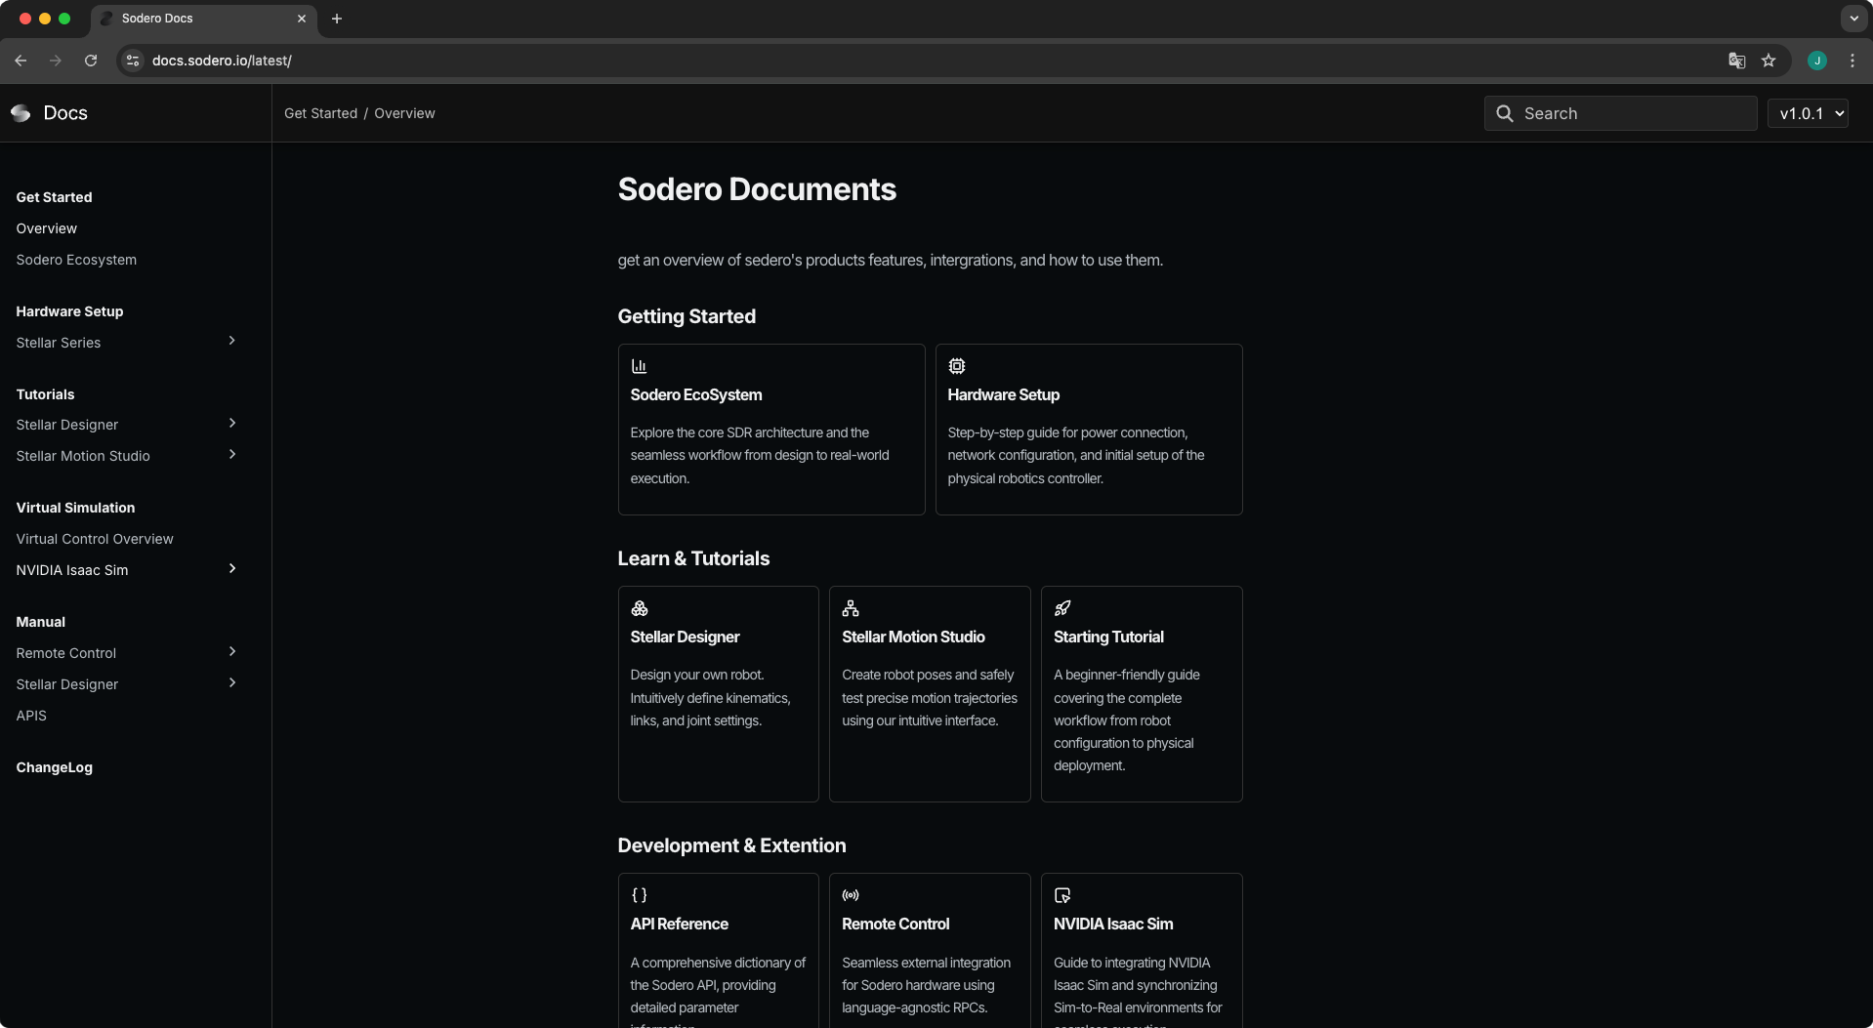Open the NVIDIA Isaac Sim card title
Screen dimensions: 1873x1028
[1113, 924]
